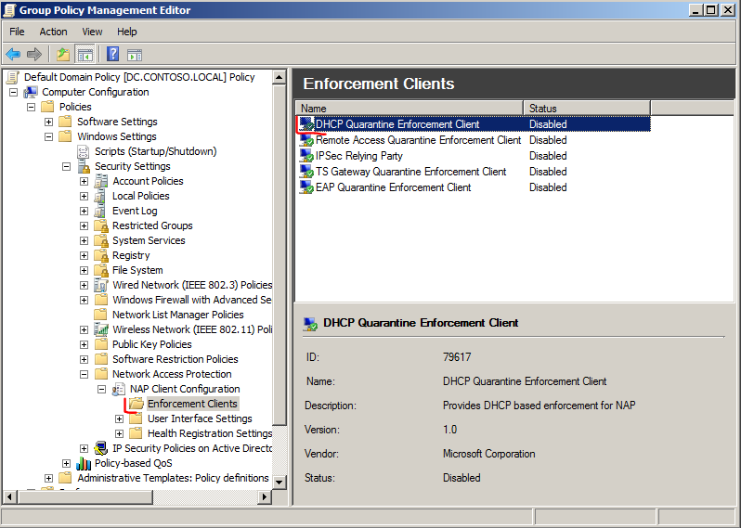Viewport: 741px width, 528px height.
Task: Select the EAP Quarantine Enforcement Client row
Action: point(473,187)
